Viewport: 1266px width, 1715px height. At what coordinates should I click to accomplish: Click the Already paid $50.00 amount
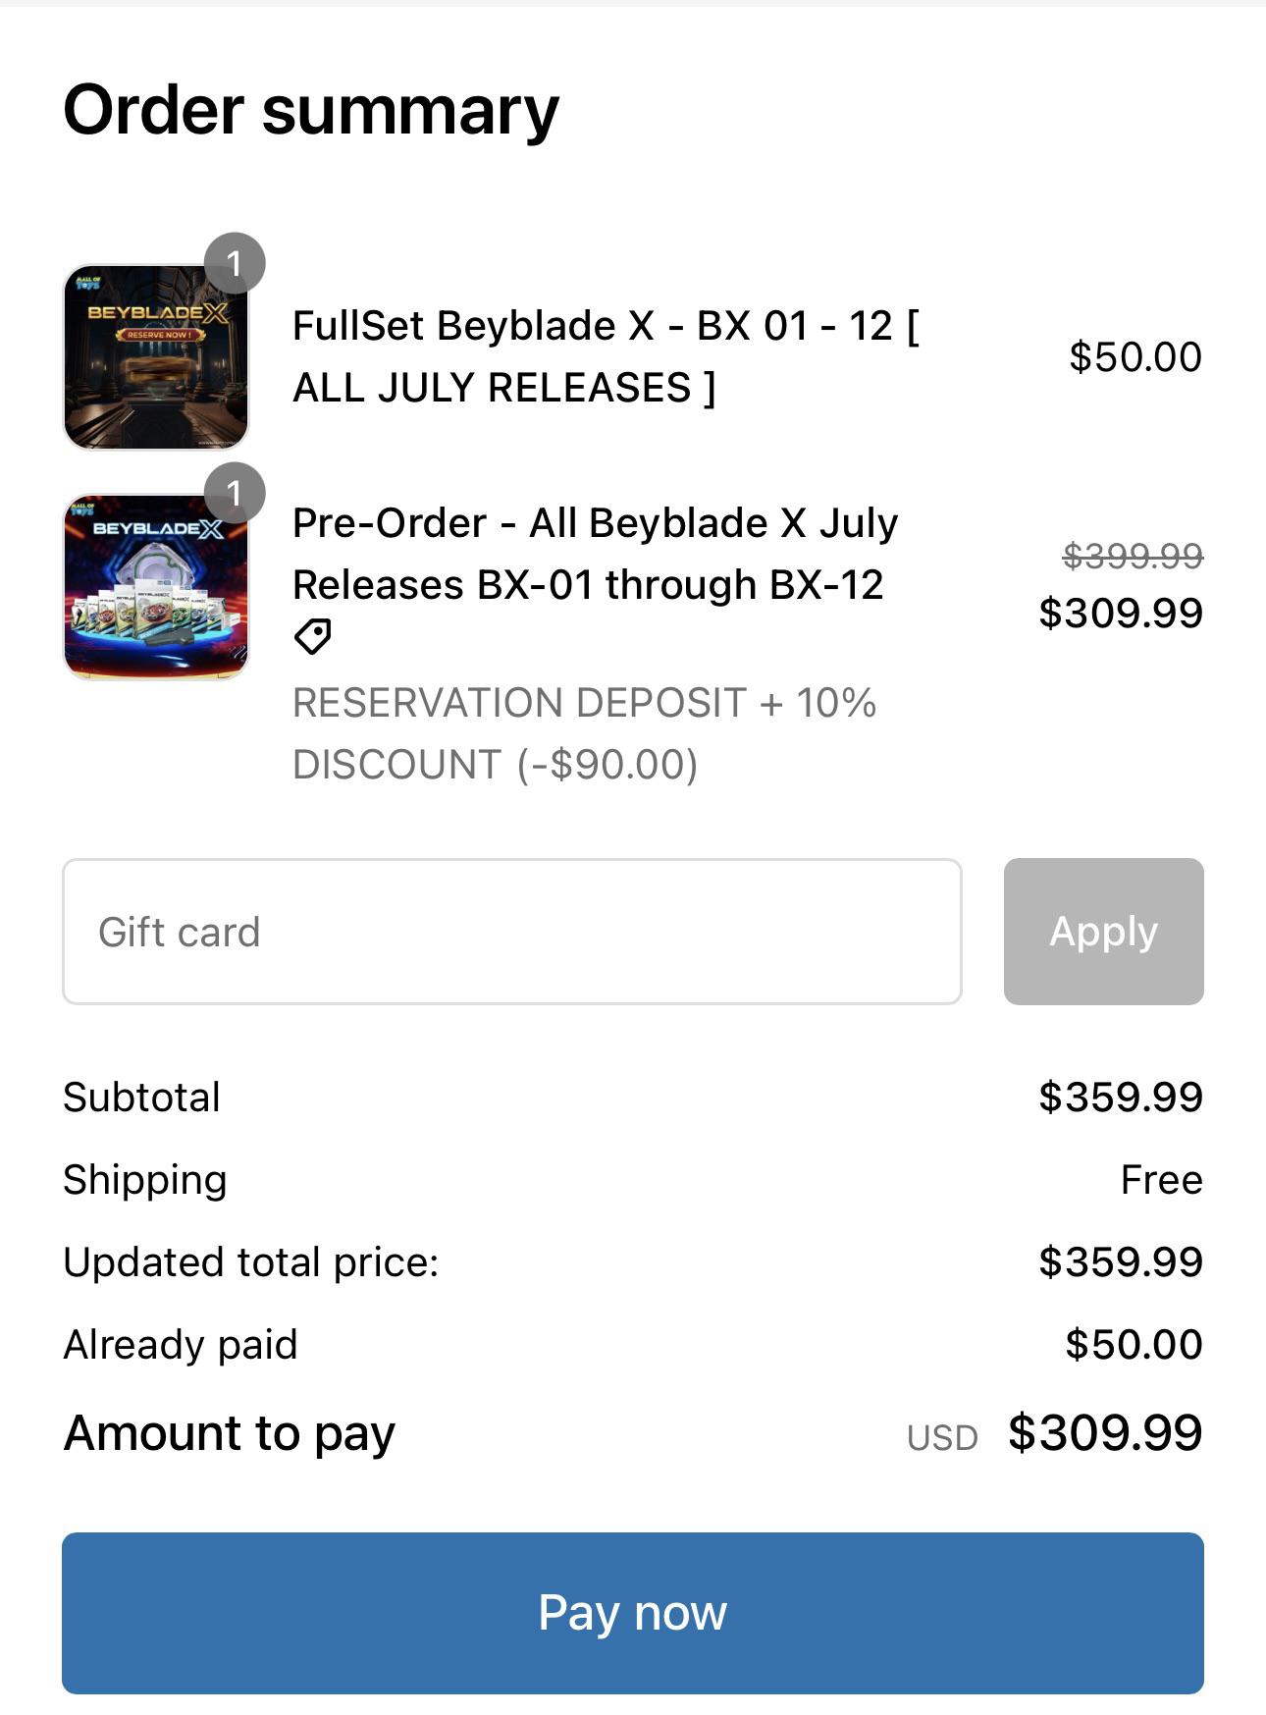(1135, 1344)
